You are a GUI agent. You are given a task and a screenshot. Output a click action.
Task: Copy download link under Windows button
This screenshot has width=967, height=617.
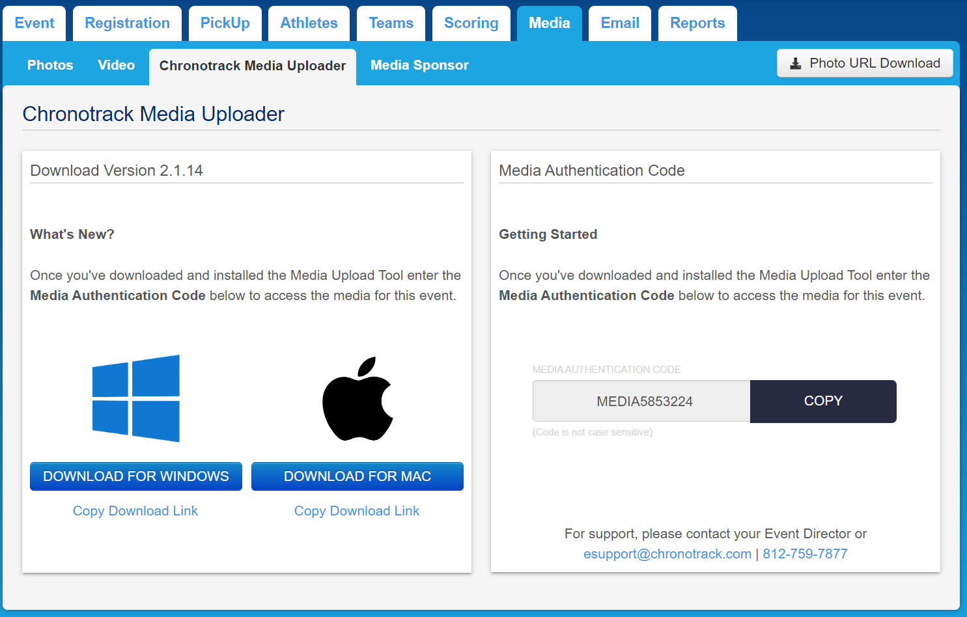pyautogui.click(x=135, y=511)
